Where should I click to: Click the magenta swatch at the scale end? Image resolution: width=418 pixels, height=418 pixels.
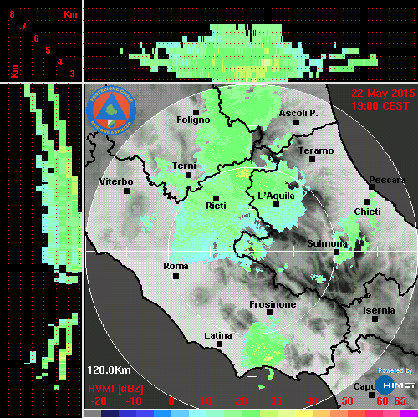point(409,413)
